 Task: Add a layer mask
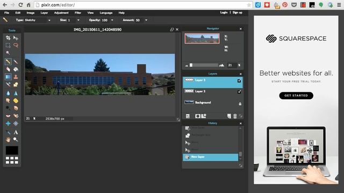coord(198,116)
